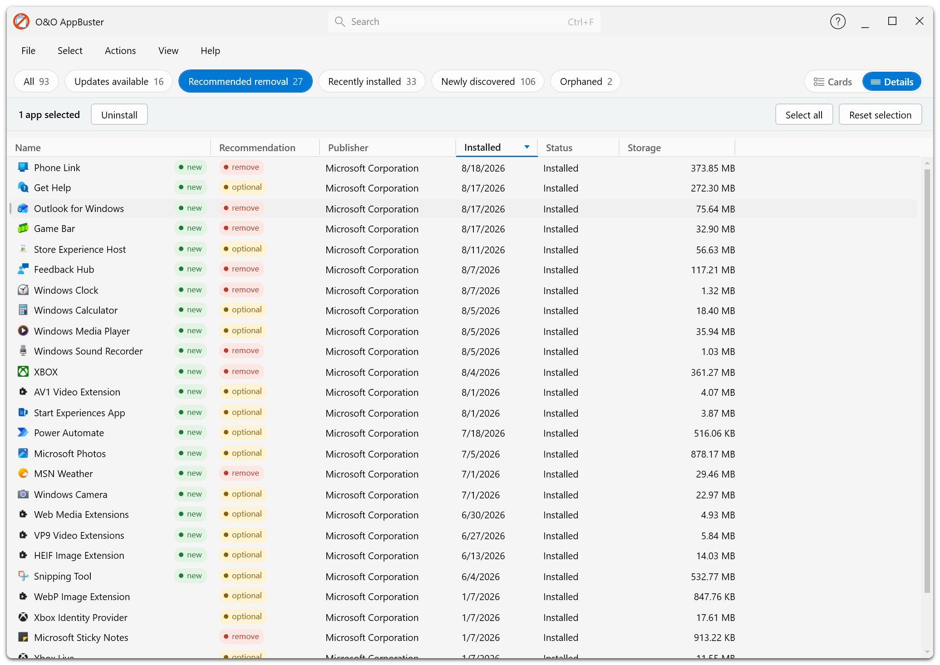
Task: Click the 1 app selected label
Action: tap(49, 114)
